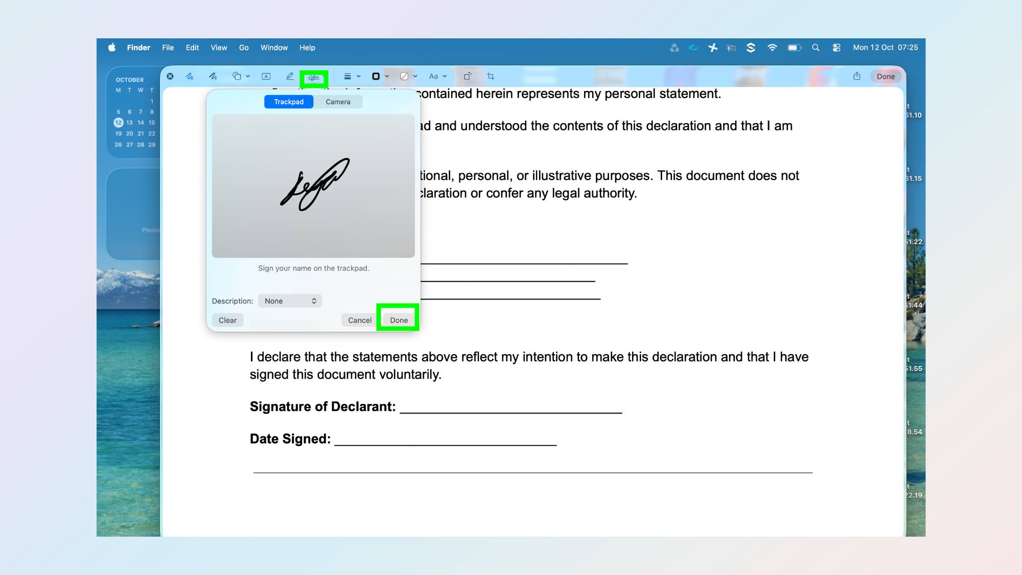Select the Highlight pen tool

(290, 76)
